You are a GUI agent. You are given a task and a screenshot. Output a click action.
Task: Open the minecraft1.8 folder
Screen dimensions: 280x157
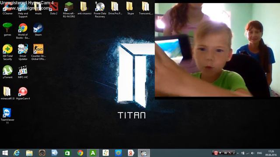click(x=7, y=93)
